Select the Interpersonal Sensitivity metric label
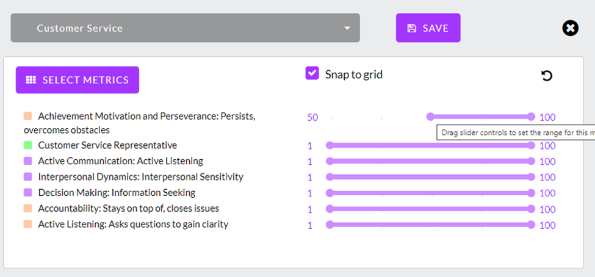Image resolution: width=595 pixels, height=277 pixels. pyautogui.click(x=140, y=177)
